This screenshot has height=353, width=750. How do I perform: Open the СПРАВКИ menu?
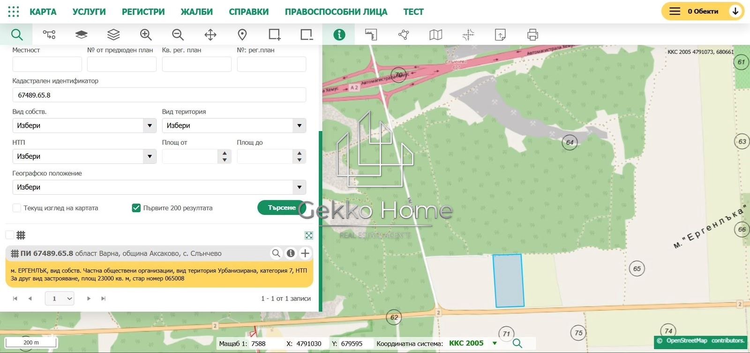[248, 12]
